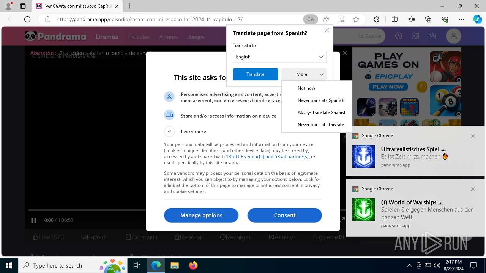This screenshot has width=486, height=273.
Task: Open the Dramas nav item
Action: 107,37
